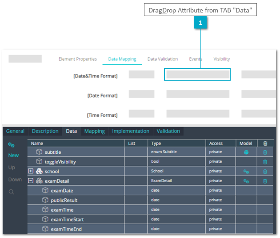Click the private access cell for examDate
The image size is (280, 238).
pos(220,190)
